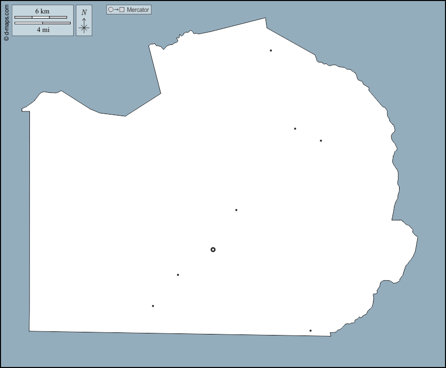This screenshot has width=446, height=368.
Task: Click the northernmost city dot
Action: (271, 51)
